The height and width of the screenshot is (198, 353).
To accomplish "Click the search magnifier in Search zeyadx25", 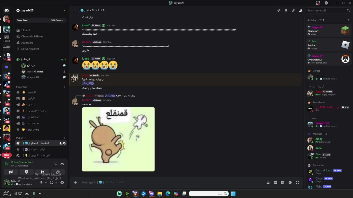I will point(348,10).
